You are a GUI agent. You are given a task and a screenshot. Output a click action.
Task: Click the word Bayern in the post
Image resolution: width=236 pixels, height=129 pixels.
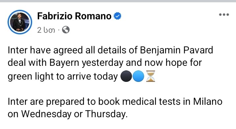(x=64, y=63)
